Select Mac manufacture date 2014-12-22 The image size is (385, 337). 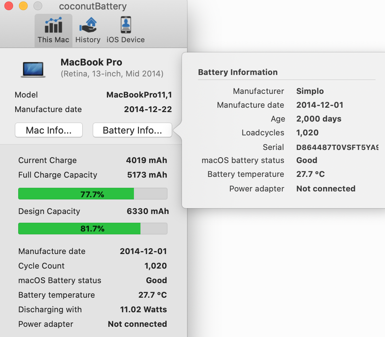click(148, 109)
